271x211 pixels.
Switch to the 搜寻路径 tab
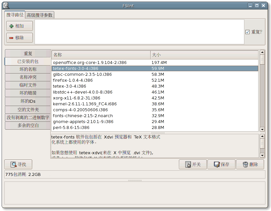14,15
